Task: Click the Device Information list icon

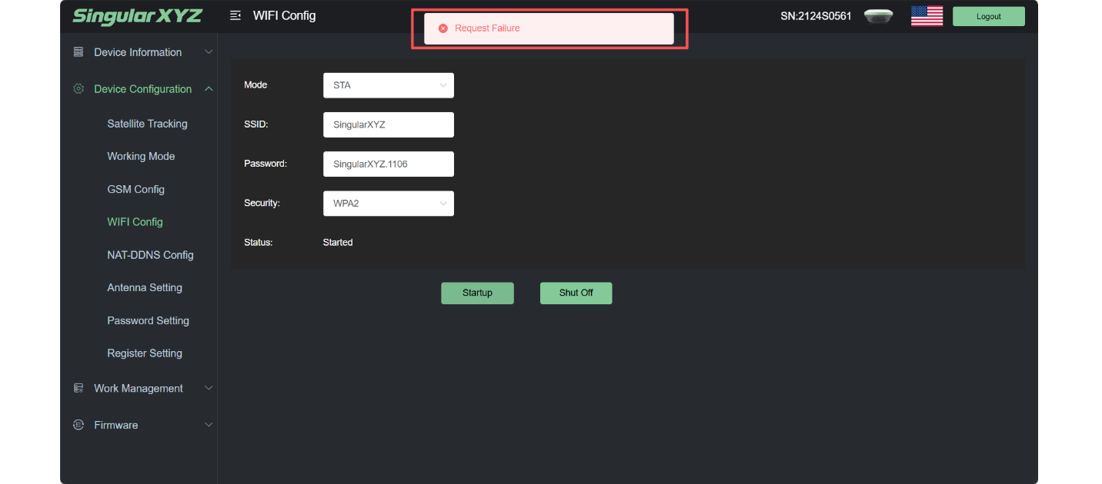Action: click(x=78, y=52)
